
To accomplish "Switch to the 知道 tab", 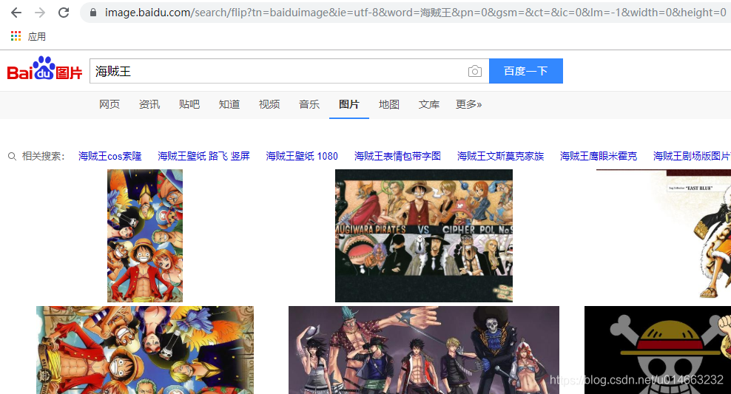I will point(229,104).
